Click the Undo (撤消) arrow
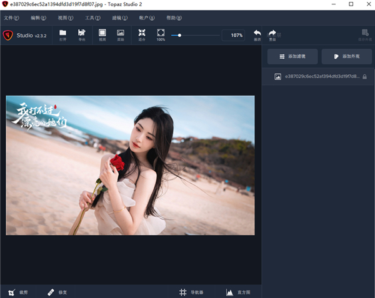This screenshot has width=375, height=298. coord(257,34)
